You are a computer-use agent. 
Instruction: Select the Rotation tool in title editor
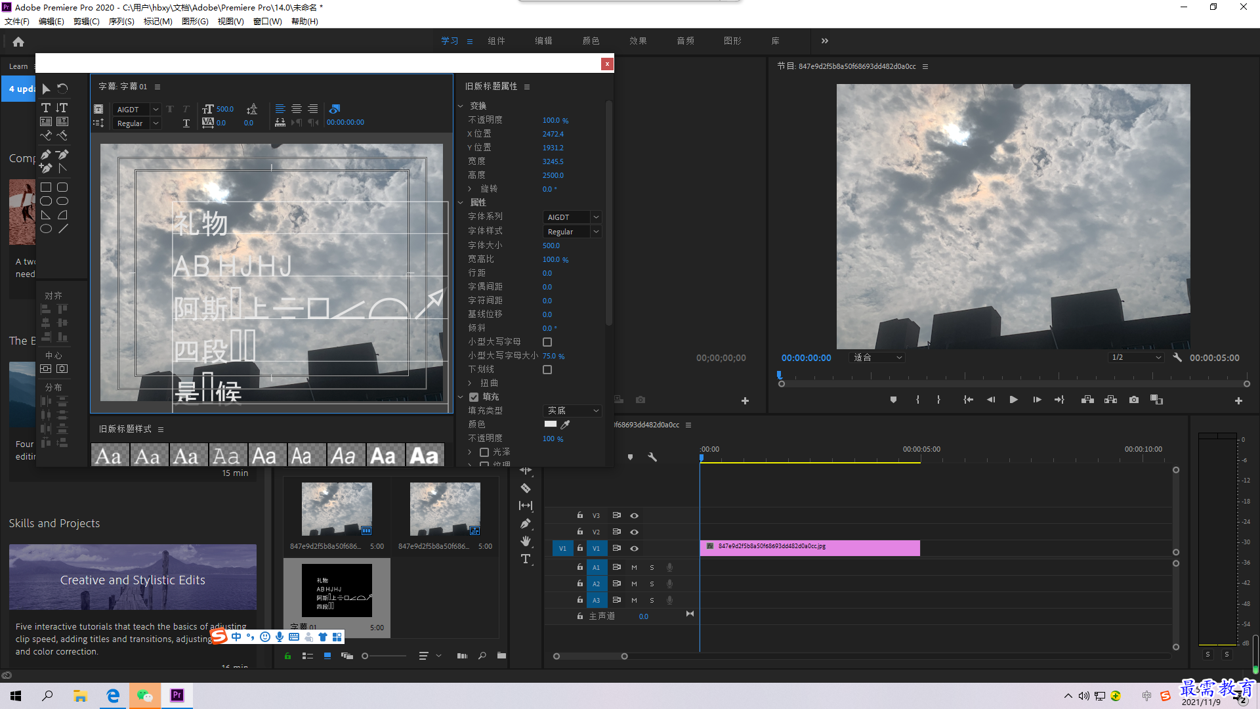[x=62, y=89]
